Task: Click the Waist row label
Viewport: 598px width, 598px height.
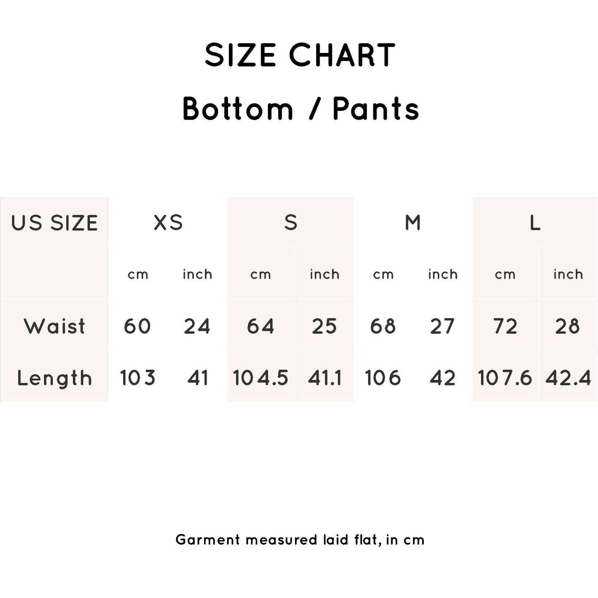Action: [54, 326]
